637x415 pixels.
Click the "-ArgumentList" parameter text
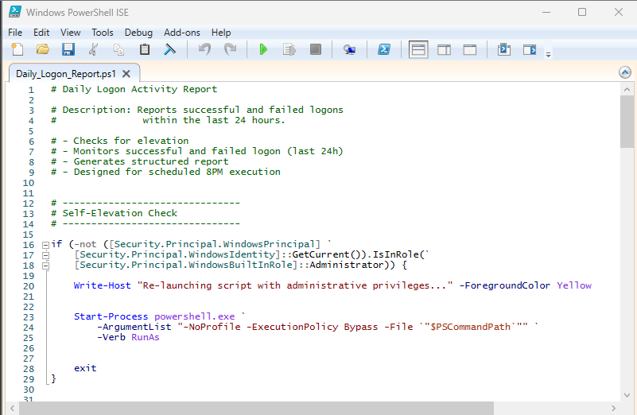134,327
